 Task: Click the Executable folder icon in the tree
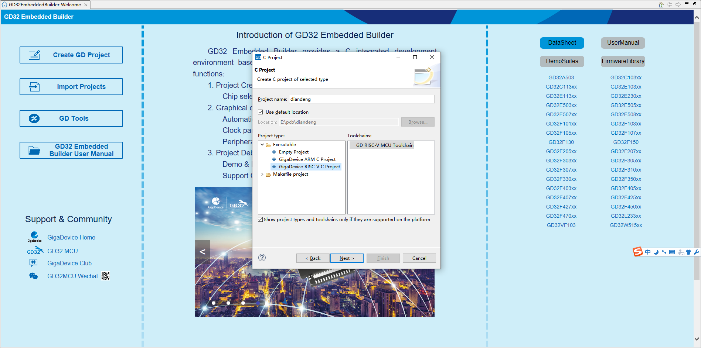[268, 145]
